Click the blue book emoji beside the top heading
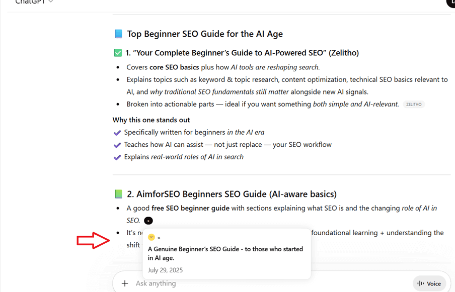The image size is (455, 292). (x=118, y=34)
